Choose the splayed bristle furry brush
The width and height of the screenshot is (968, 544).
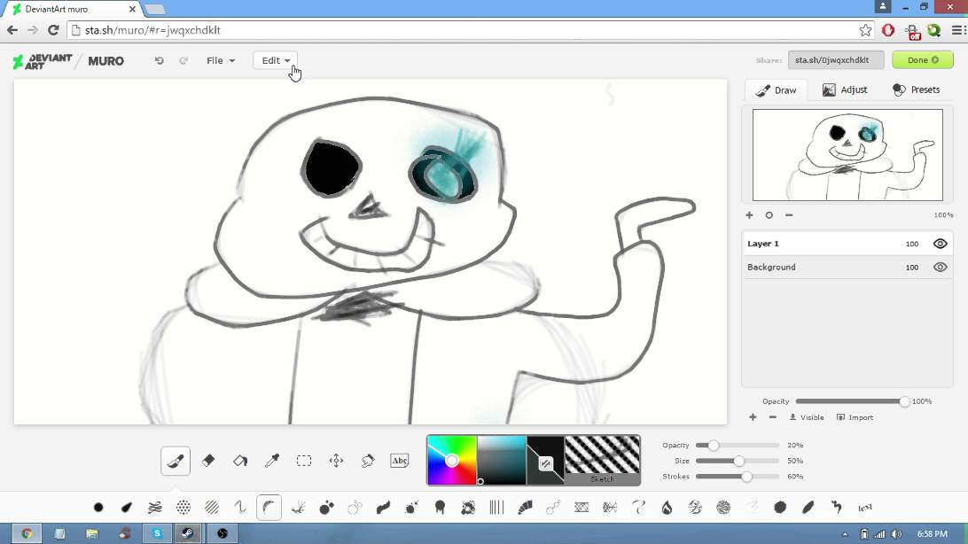tap(298, 508)
